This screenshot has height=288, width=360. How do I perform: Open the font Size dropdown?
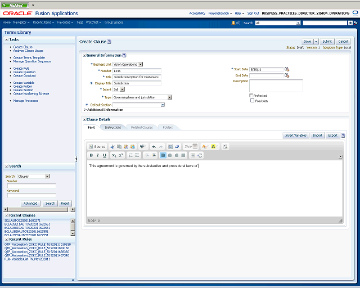[195, 146]
